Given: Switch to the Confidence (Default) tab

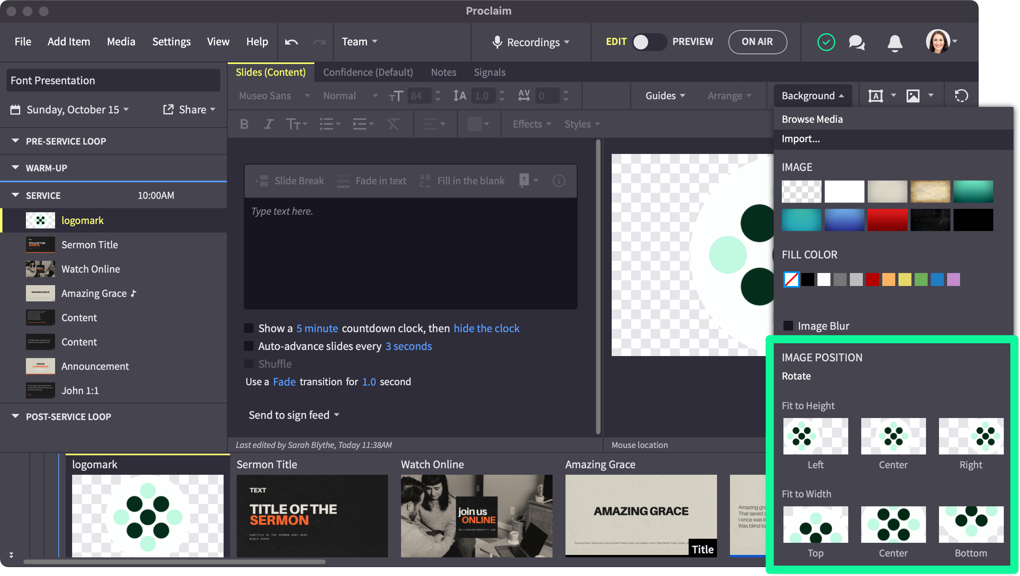Looking at the screenshot, I should [368, 72].
